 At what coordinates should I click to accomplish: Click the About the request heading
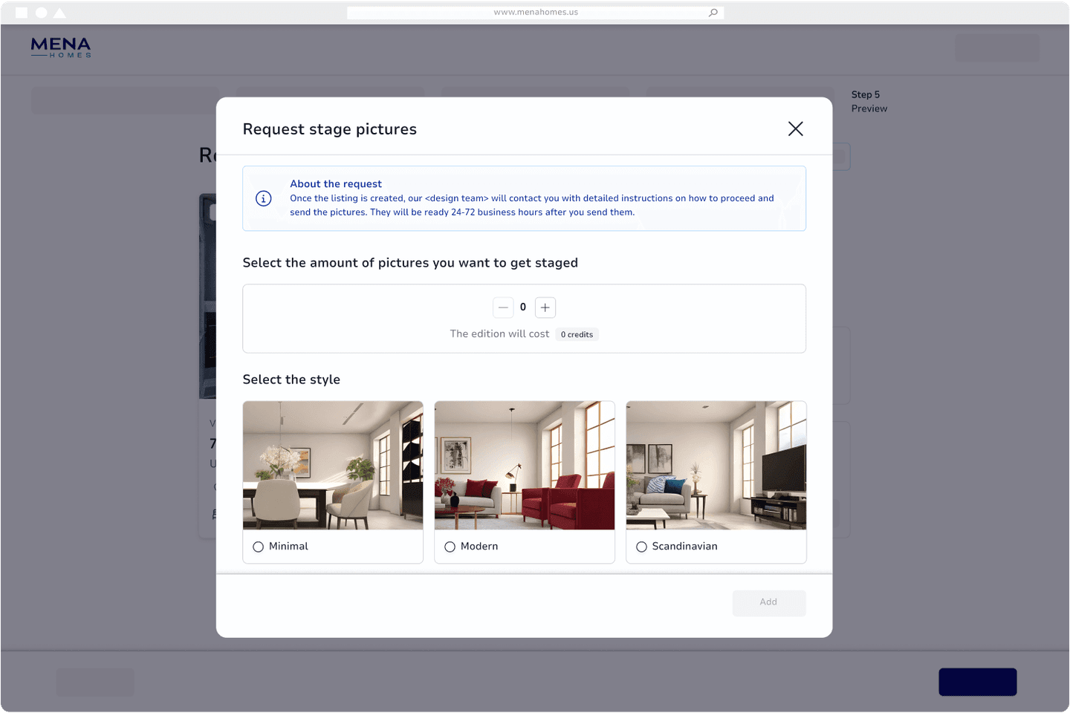336,184
